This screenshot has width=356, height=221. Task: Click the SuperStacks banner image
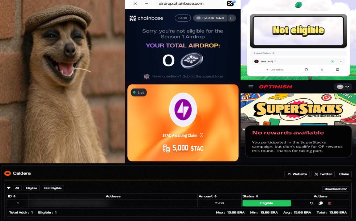298,109
